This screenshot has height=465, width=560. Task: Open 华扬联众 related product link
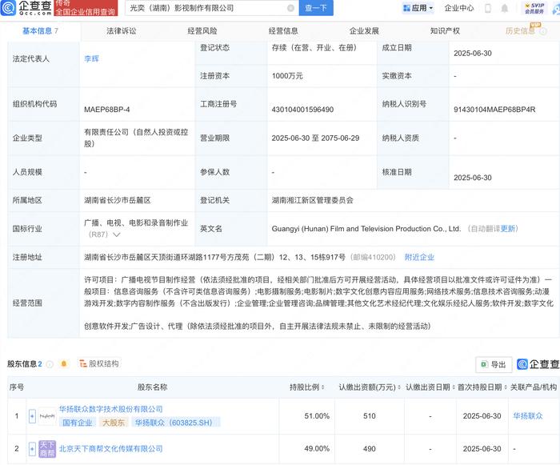[x=528, y=416]
